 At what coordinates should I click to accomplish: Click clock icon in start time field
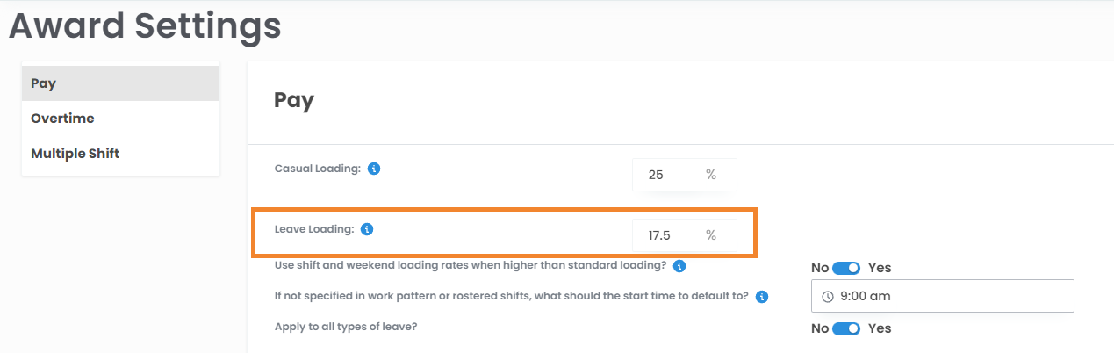coord(828,297)
